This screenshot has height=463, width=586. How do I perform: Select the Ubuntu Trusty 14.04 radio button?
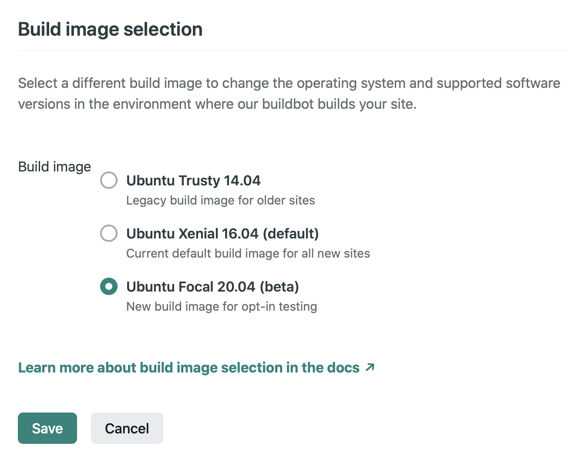coord(108,180)
